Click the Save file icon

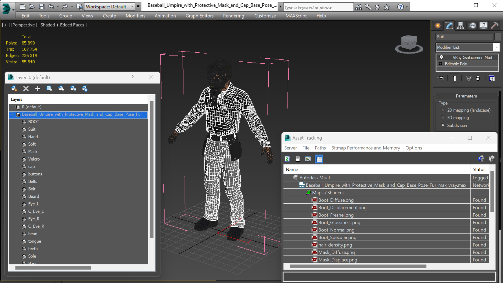coord(41,7)
